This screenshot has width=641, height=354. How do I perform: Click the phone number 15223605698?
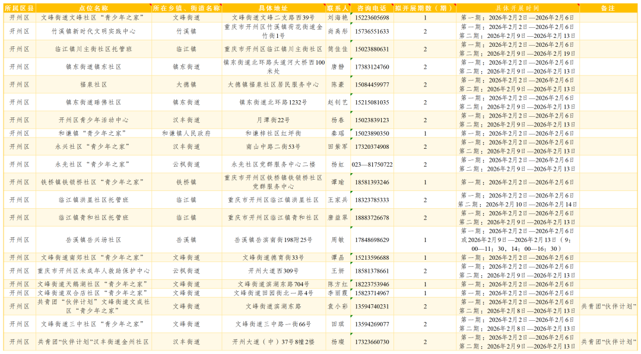[372, 18]
